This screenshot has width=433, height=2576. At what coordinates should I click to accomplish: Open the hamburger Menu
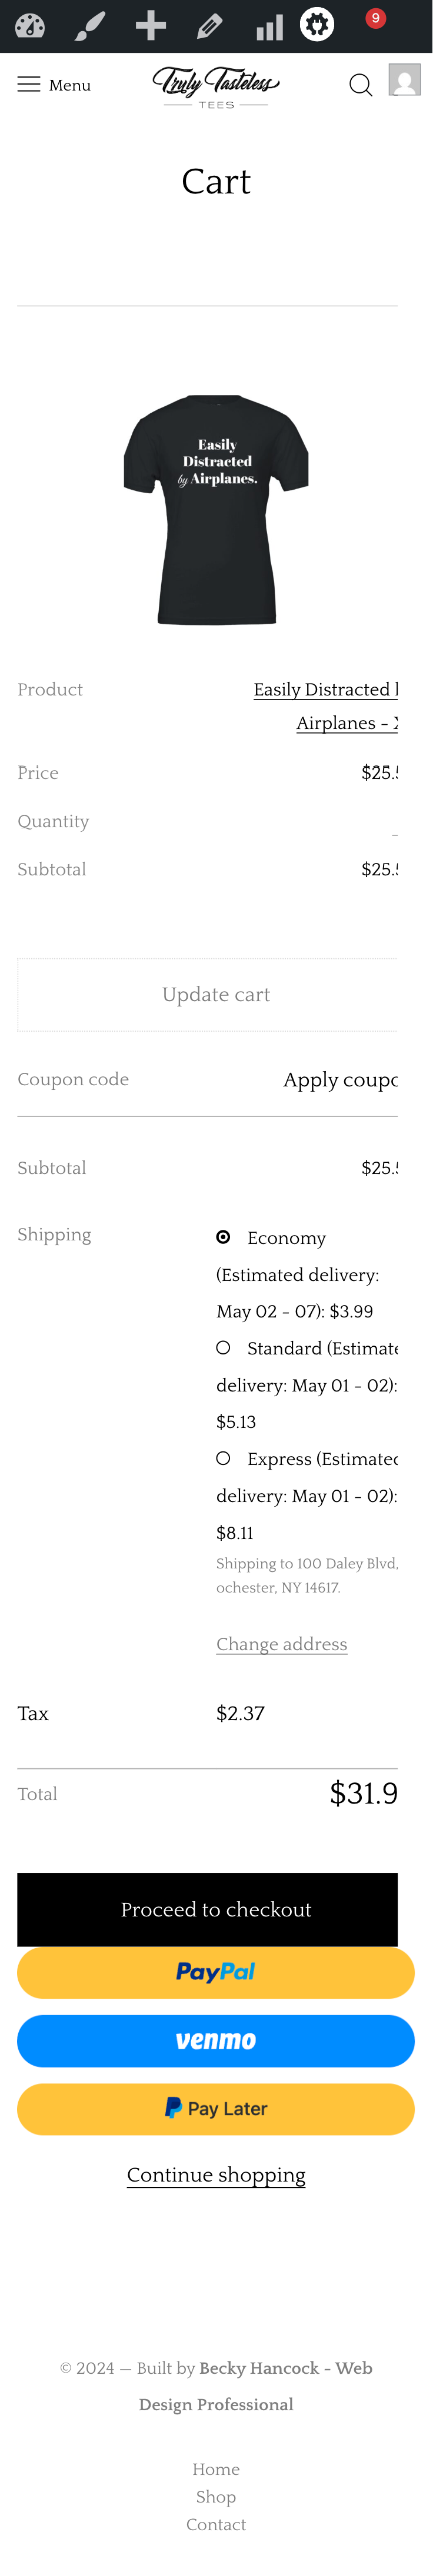coord(54,85)
